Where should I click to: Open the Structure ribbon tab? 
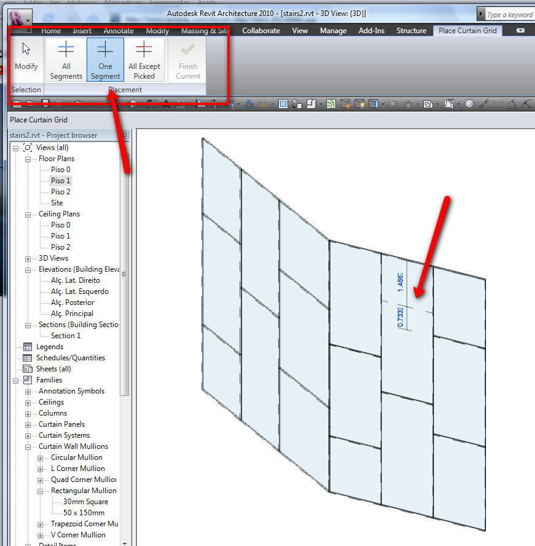click(x=412, y=31)
